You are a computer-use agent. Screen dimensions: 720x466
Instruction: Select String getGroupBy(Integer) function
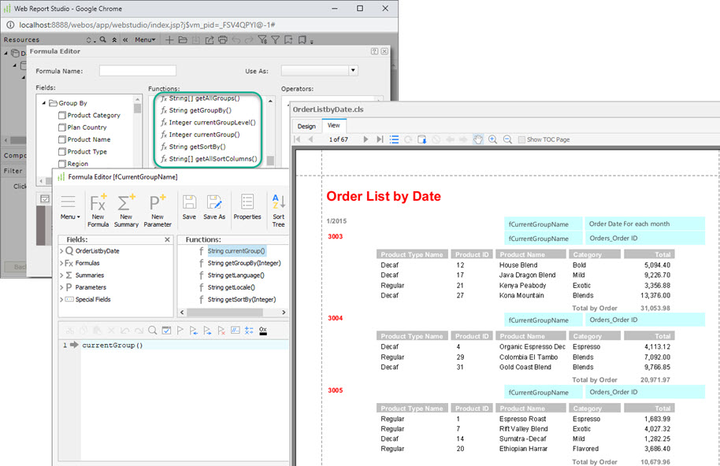pyautogui.click(x=244, y=263)
